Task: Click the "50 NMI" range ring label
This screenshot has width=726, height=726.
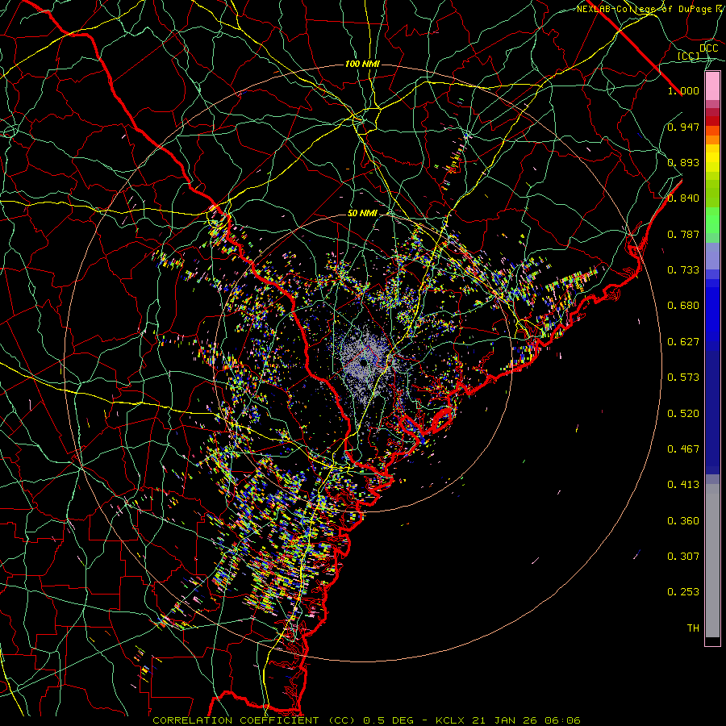Action: pos(362,214)
